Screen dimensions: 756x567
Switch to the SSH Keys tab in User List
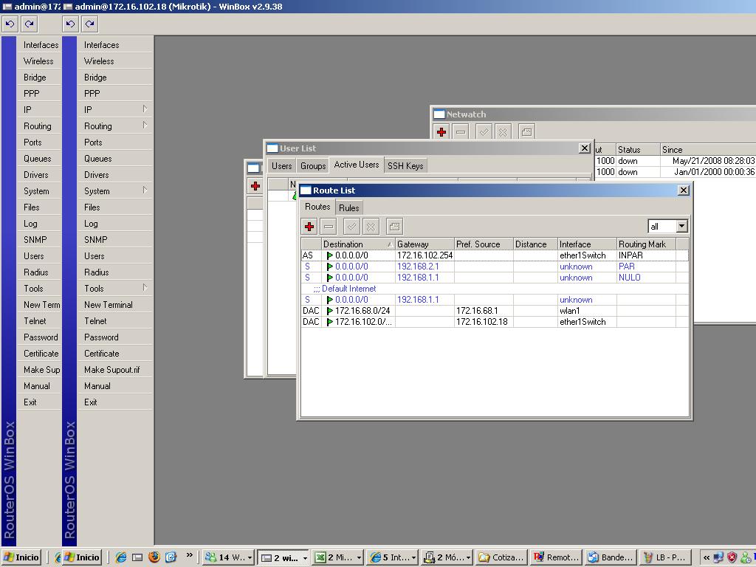[405, 165]
